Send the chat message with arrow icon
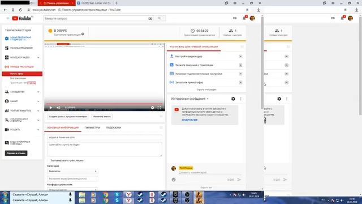This screenshot has width=362, height=204. point(239,180)
